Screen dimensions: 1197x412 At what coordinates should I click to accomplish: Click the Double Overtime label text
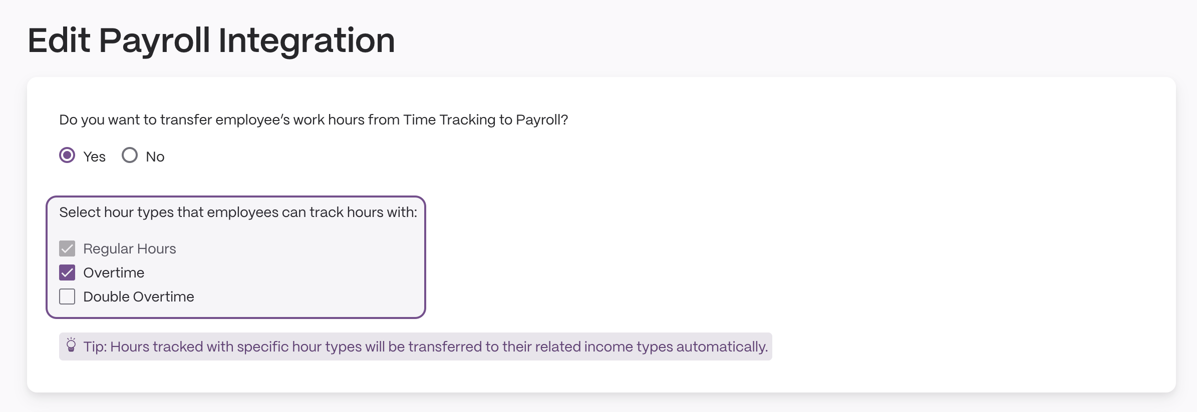(139, 296)
